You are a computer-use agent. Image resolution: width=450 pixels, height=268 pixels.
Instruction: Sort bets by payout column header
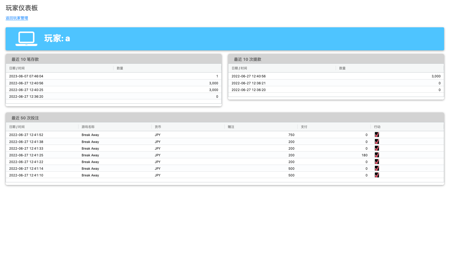tap(304, 127)
